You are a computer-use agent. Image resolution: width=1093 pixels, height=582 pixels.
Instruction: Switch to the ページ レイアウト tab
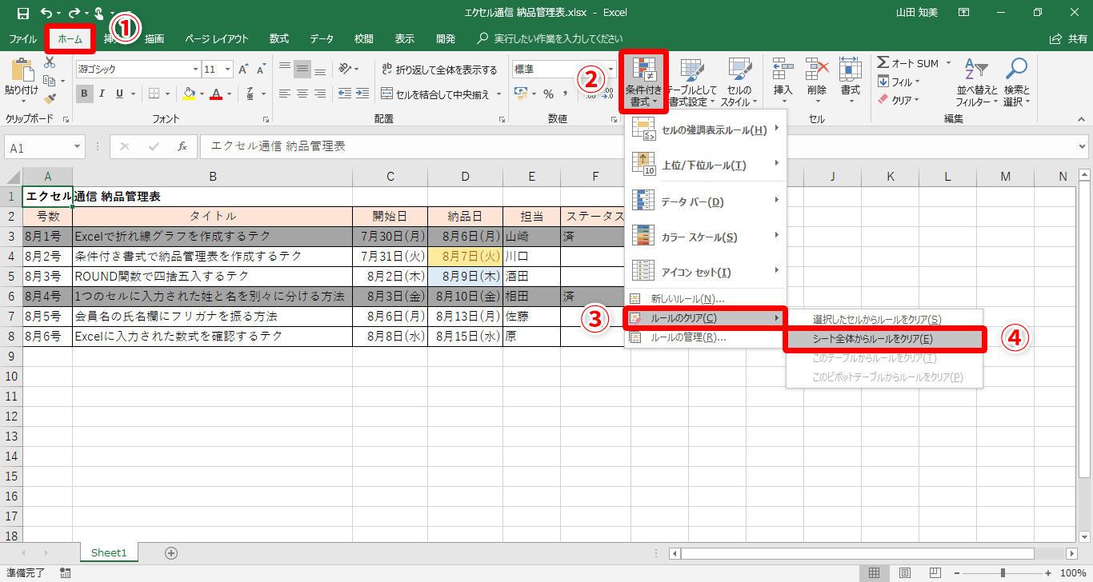tap(216, 38)
